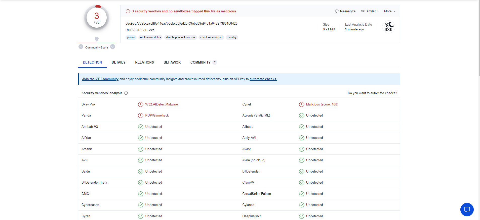480x220 pixels.
Task: Click the Community Score red-green bar
Action: (x=97, y=43)
